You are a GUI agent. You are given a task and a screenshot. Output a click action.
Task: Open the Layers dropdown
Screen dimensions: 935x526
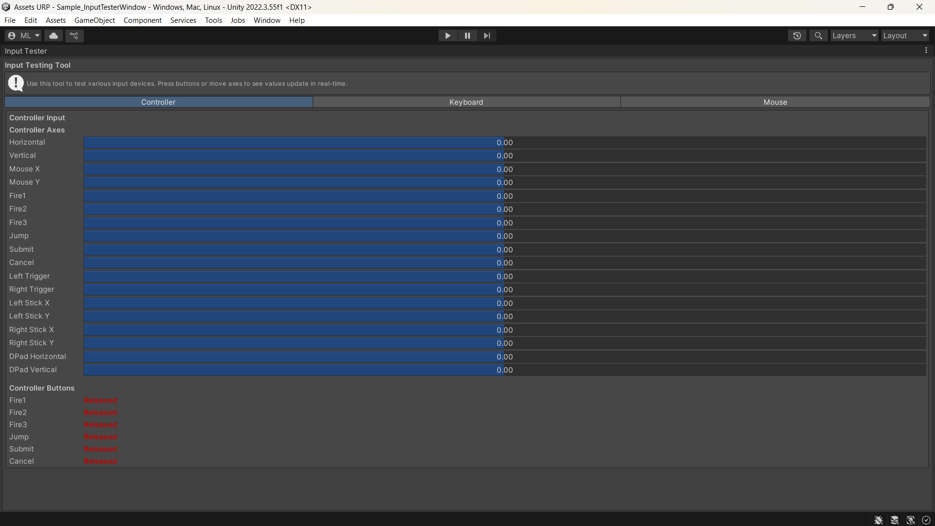click(x=854, y=36)
